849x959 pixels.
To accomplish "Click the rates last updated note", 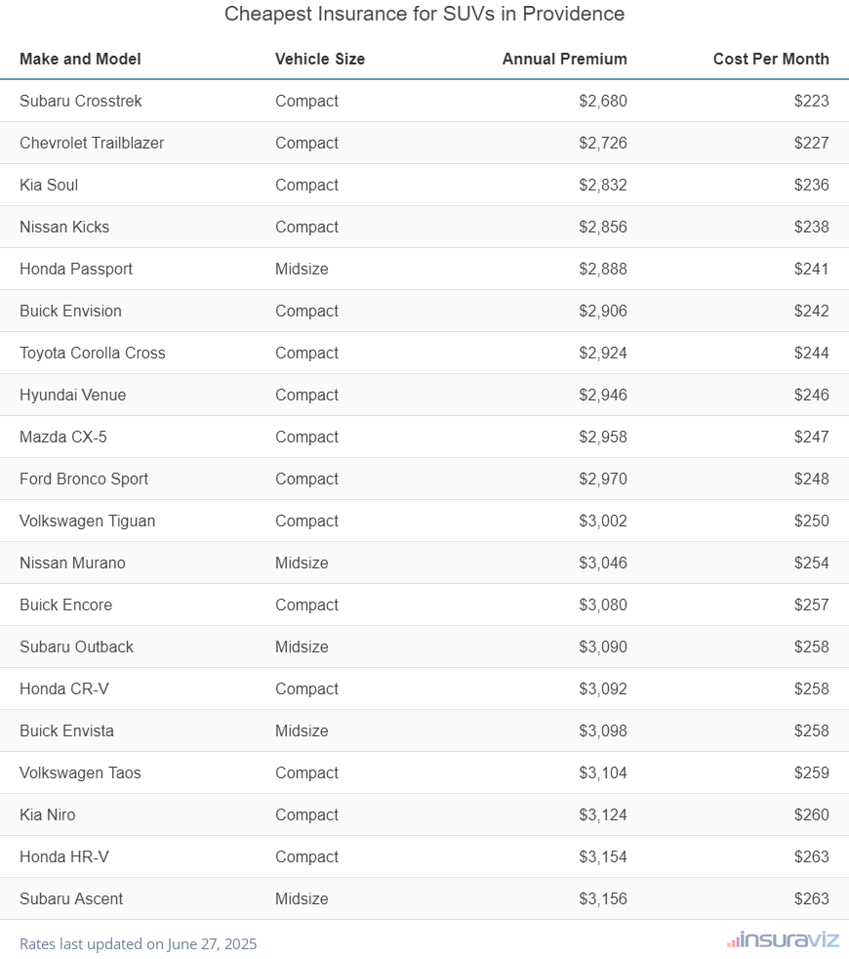I will click(138, 943).
